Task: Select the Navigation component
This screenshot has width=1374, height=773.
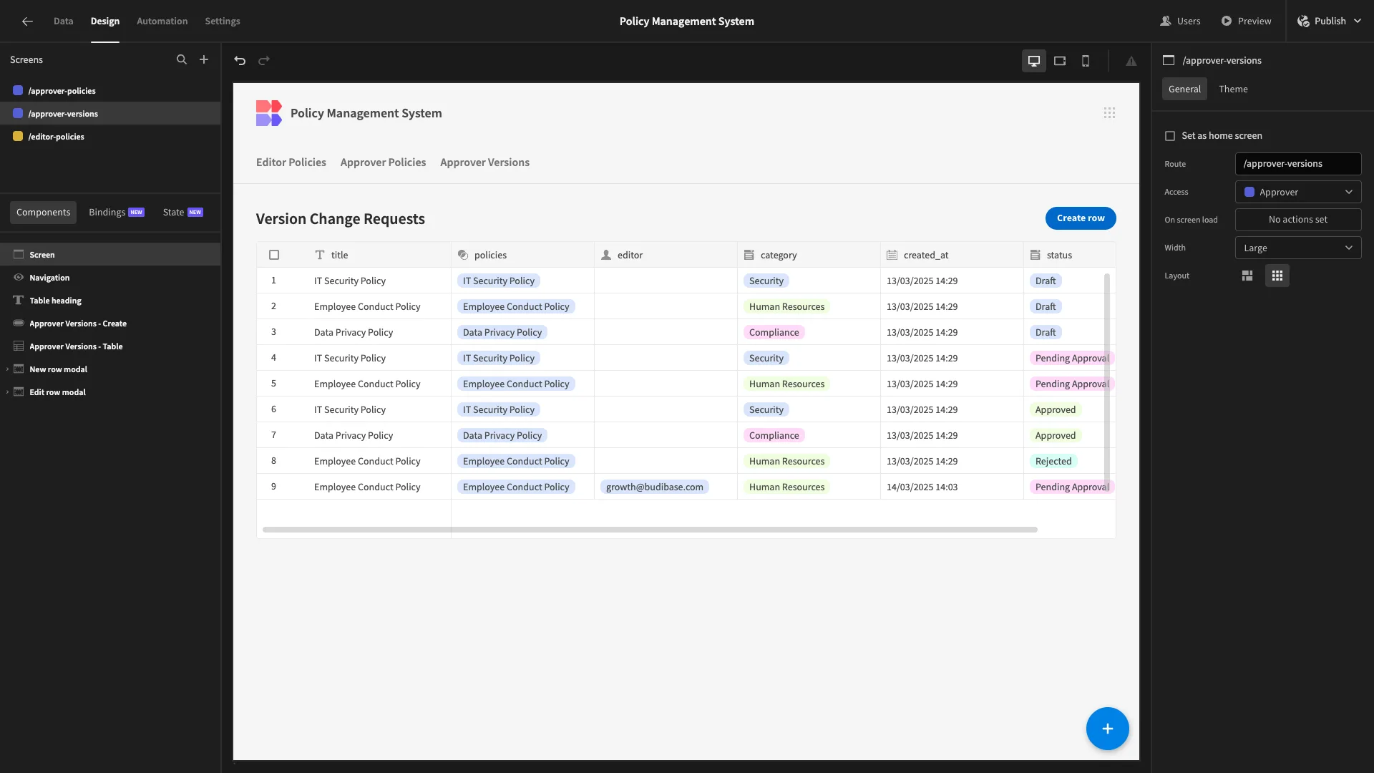Action: click(110, 278)
